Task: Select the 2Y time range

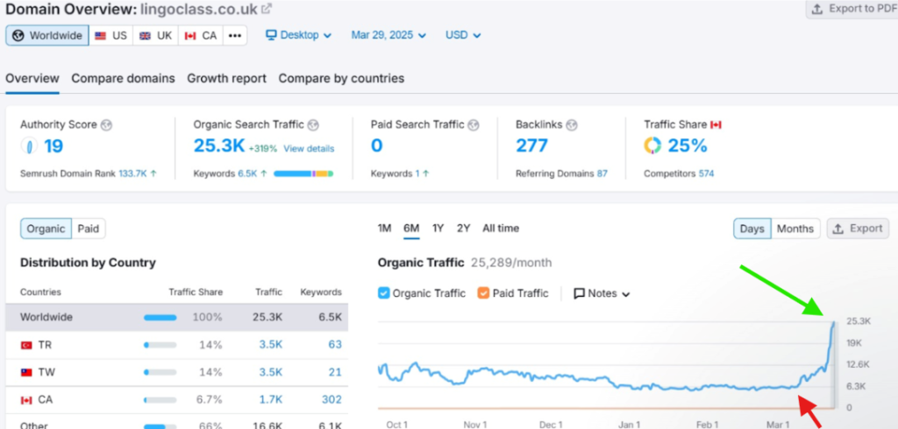Action: [x=463, y=229]
